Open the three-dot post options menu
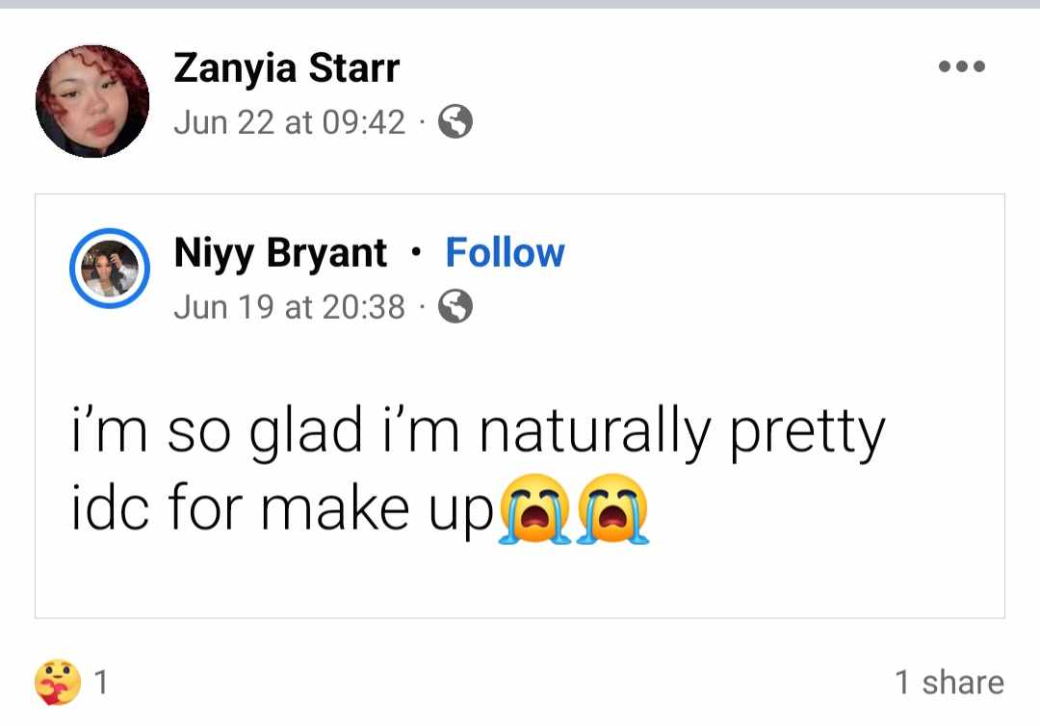The width and height of the screenshot is (1040, 726). (961, 66)
